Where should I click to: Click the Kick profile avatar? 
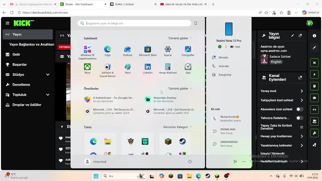pos(309,23)
